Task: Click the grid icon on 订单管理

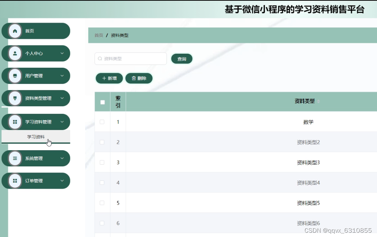Action: pyautogui.click(x=14, y=180)
